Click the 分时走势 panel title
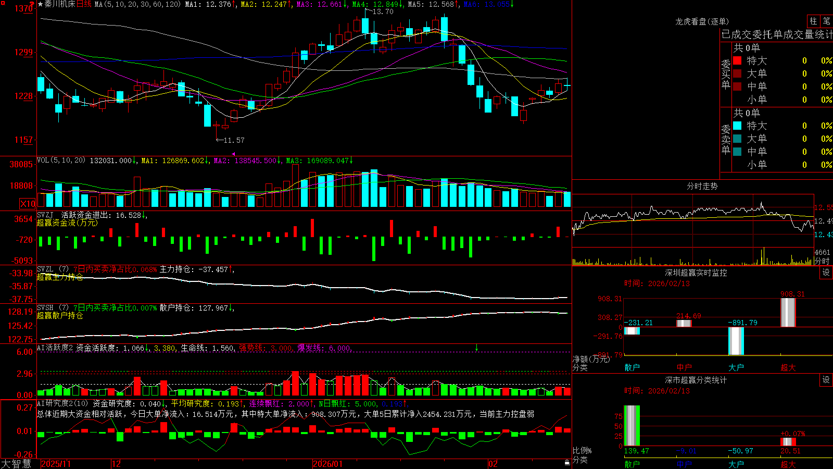Image resolution: width=833 pixels, height=469 pixels. click(702, 186)
